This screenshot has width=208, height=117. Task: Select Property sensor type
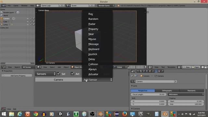(93, 29)
